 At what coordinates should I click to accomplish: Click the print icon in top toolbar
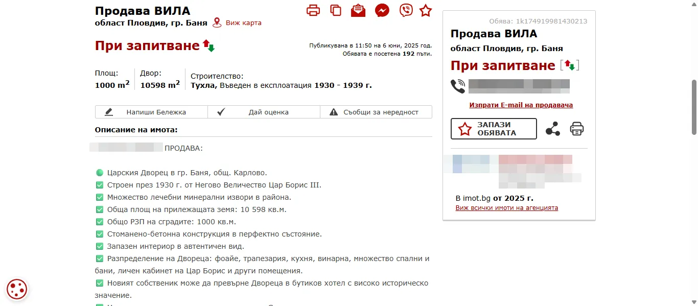313,10
